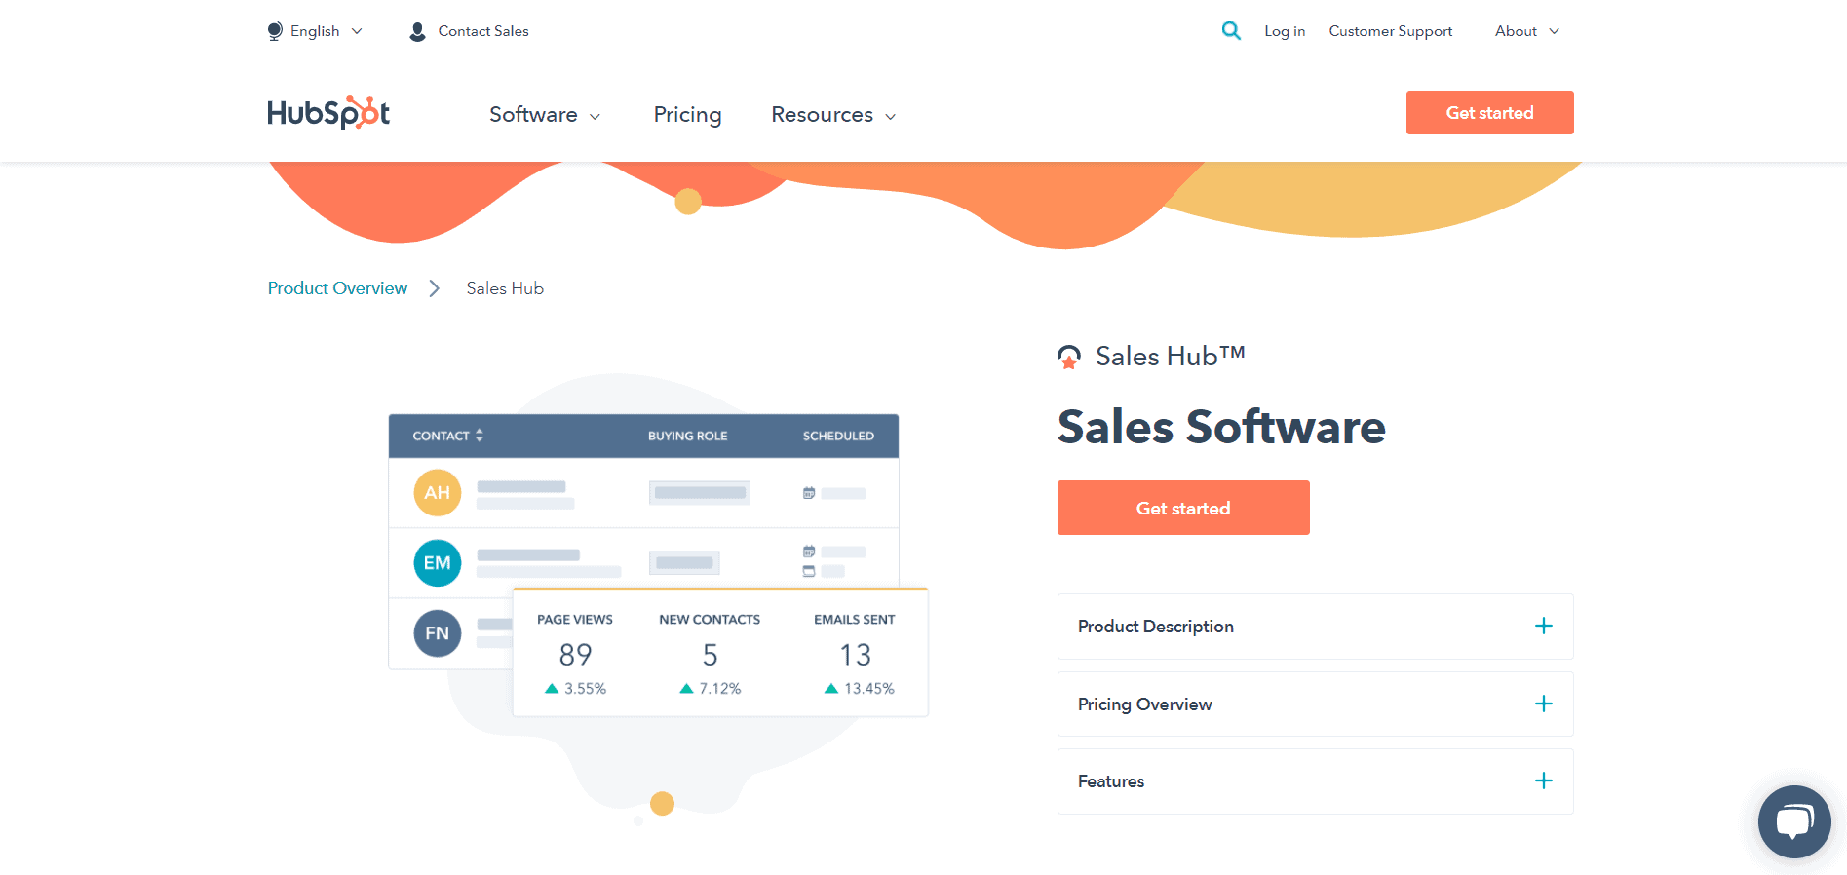This screenshot has width=1847, height=875.
Task: Click the Sales Hub badge icon
Action: (1069, 358)
